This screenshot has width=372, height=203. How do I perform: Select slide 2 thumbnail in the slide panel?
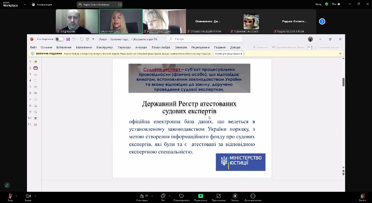[35, 68]
